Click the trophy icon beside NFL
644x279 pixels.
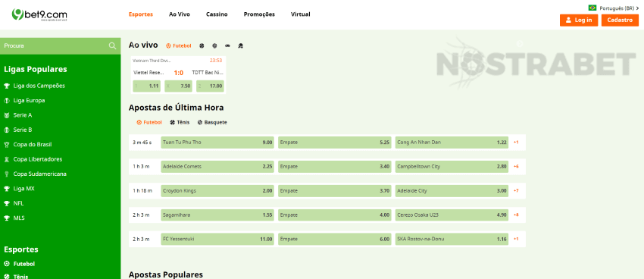click(x=7, y=203)
